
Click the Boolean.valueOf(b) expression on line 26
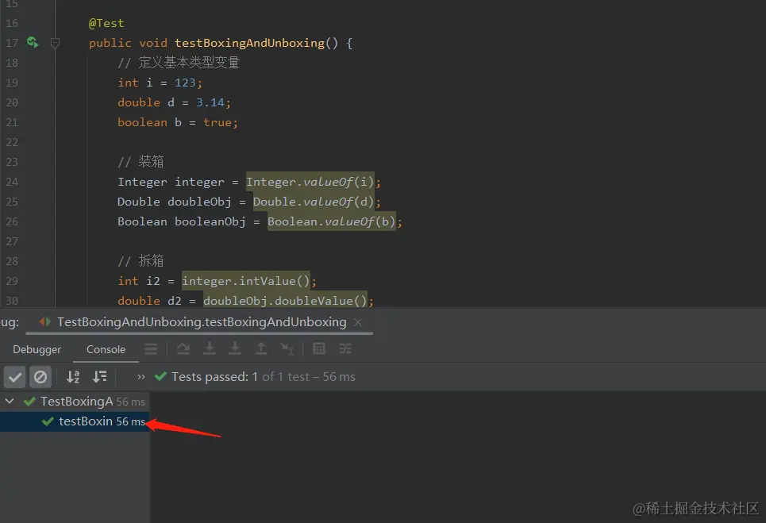(332, 221)
